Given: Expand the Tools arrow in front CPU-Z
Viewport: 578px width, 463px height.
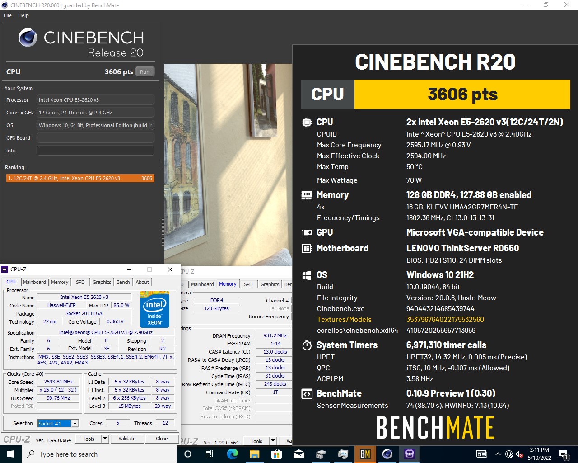Looking at the screenshot, I should pyautogui.click(x=105, y=439).
